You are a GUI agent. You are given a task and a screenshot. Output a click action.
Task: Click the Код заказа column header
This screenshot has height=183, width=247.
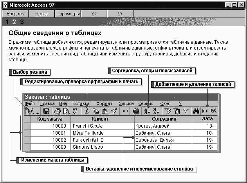pos(50,119)
